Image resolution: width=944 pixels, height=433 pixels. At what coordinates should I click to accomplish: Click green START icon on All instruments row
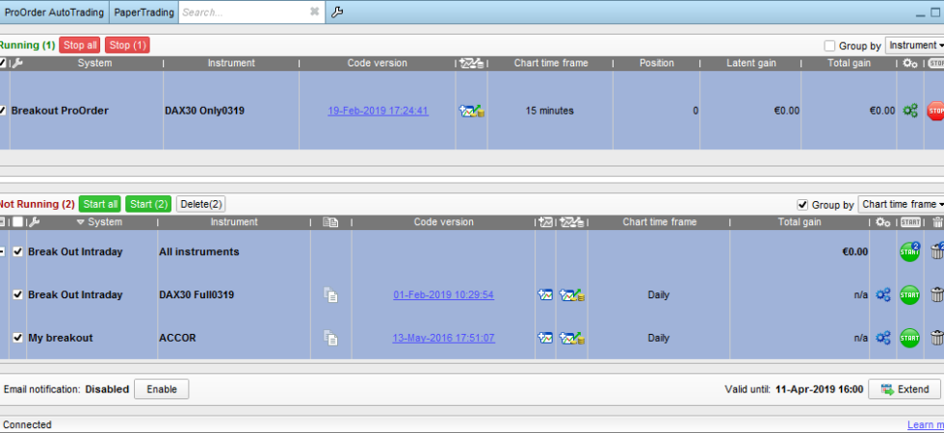(909, 251)
